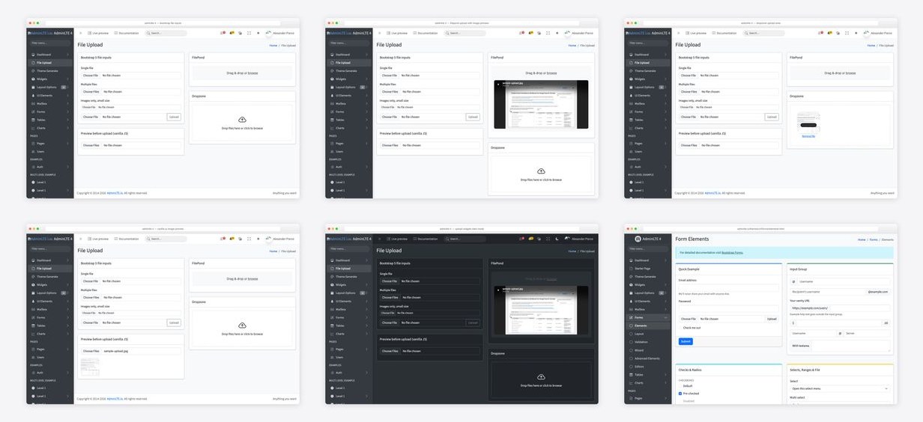Uncheck the Pre-checked checkbox
The width and height of the screenshot is (923, 422).
(x=680, y=394)
